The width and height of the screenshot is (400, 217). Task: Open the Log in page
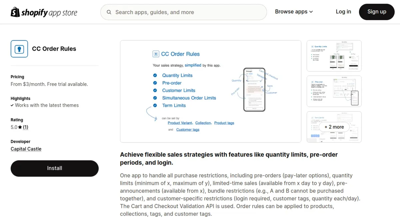pyautogui.click(x=343, y=12)
